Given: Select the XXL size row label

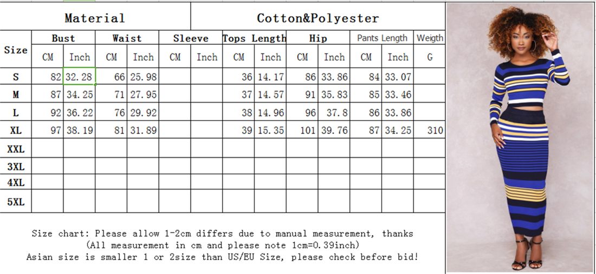Looking at the screenshot, I should click(x=16, y=149).
